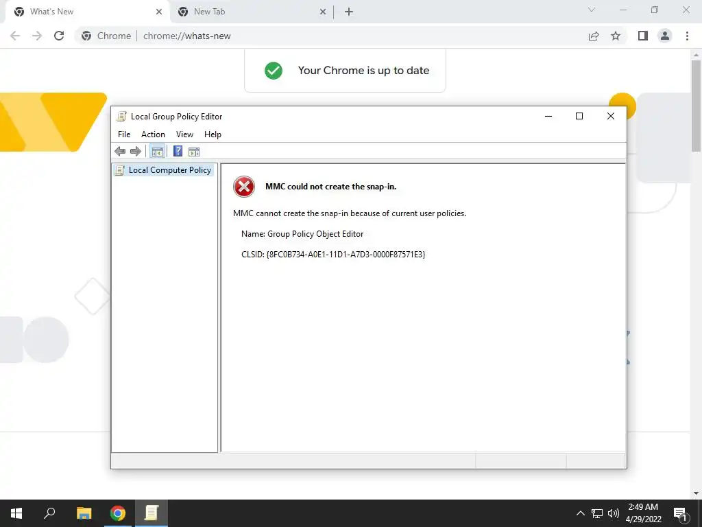Screen dimensions: 702x527
Task: Open Windows taskbar search
Action: point(49,513)
